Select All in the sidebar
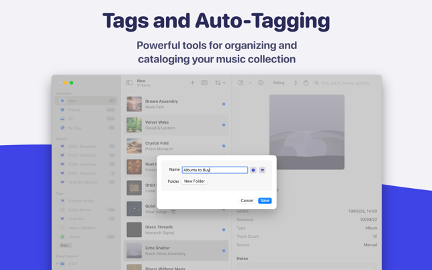The width and height of the screenshot is (432, 270). (86, 119)
